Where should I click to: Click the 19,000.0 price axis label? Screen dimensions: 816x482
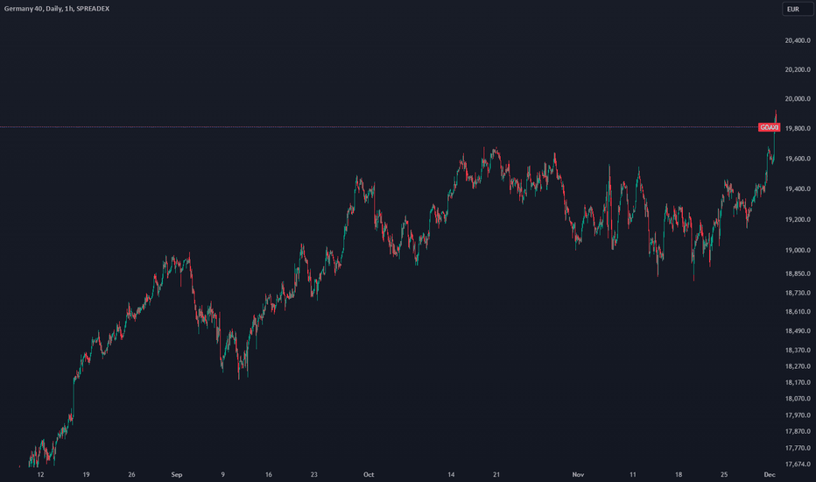pos(798,250)
